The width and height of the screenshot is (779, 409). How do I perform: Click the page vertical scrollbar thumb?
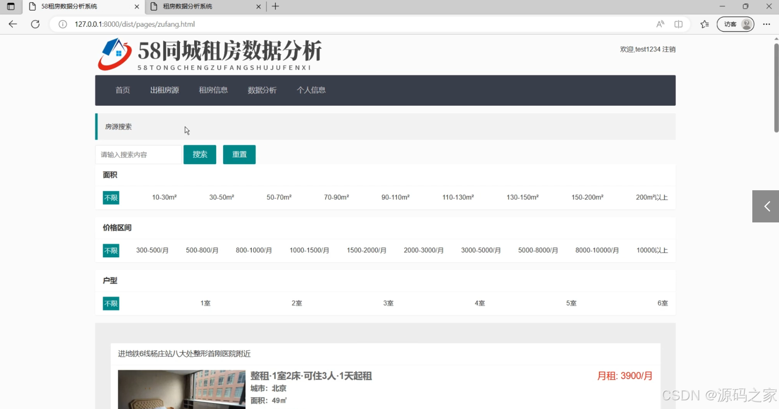(x=776, y=87)
